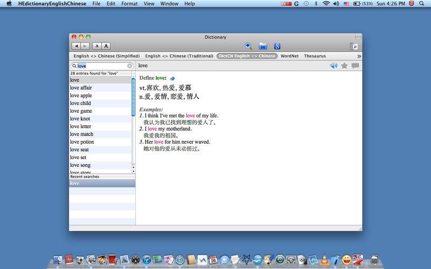This screenshot has width=431, height=269.
Task: Click the blue Google search icon
Action: (277, 46)
